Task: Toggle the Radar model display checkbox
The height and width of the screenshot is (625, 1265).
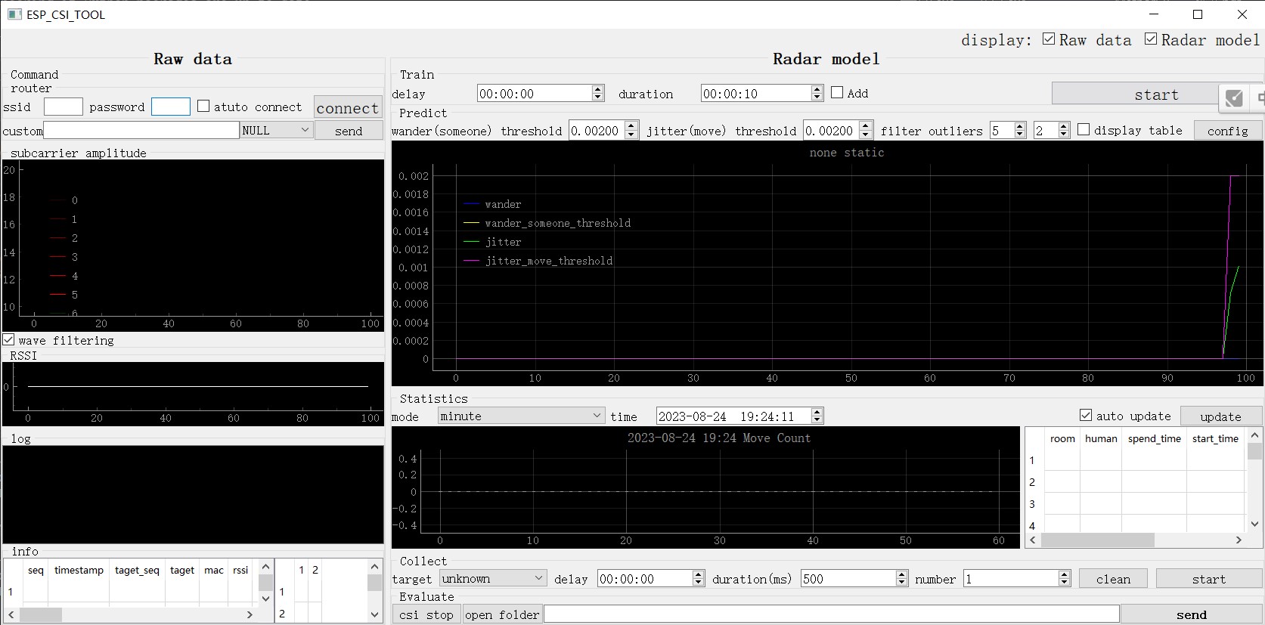Action: [1151, 39]
